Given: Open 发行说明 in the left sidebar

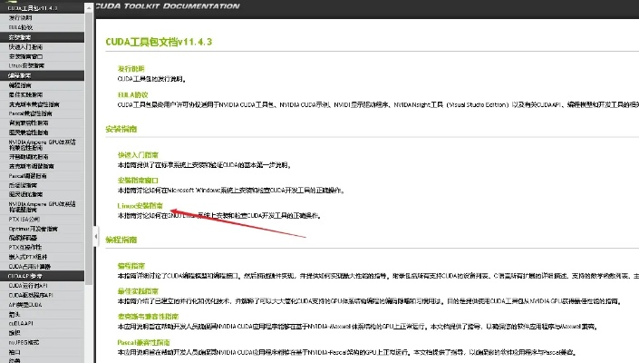Looking at the screenshot, I should (20, 17).
